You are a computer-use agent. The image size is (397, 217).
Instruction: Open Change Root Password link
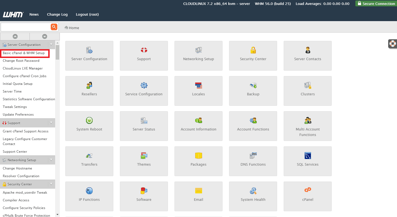[x=21, y=61]
